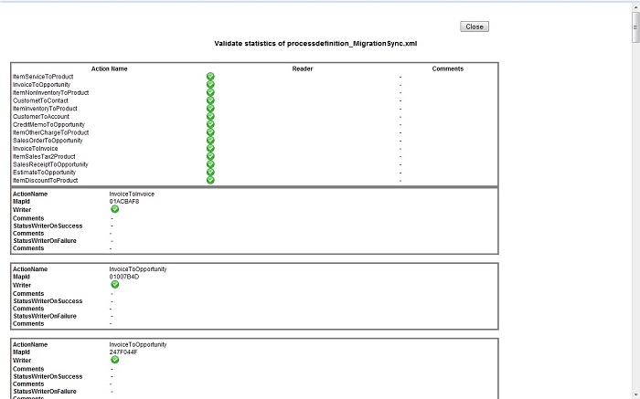
Task: Click the Close button
Action: [x=475, y=26]
